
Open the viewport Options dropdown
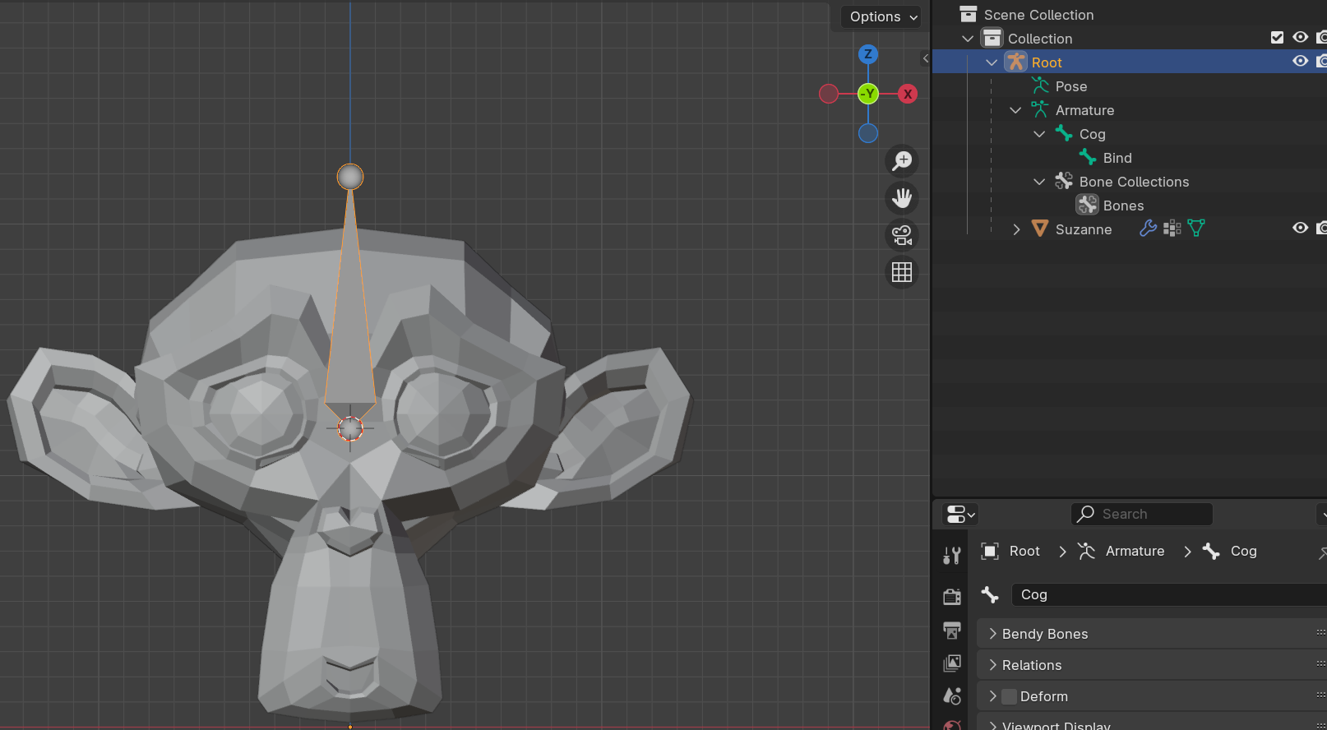(x=882, y=16)
